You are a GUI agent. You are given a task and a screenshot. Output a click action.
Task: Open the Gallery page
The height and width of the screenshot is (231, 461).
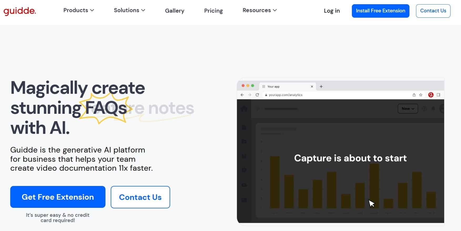(x=175, y=11)
